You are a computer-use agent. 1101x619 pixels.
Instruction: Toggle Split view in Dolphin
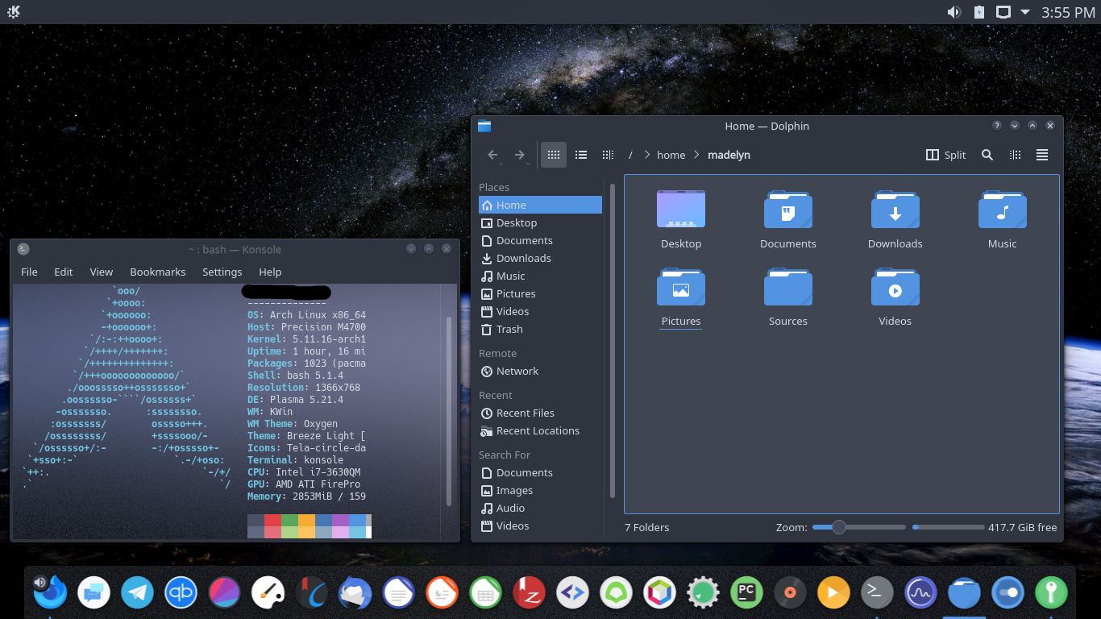coord(945,155)
